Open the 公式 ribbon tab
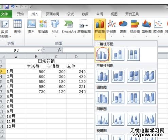This screenshot has width=168, height=140. tap(70, 14)
